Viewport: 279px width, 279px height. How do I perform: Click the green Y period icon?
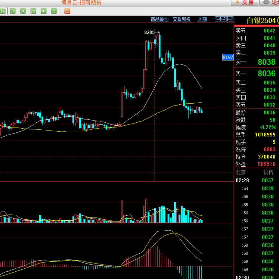[x=54, y=11]
